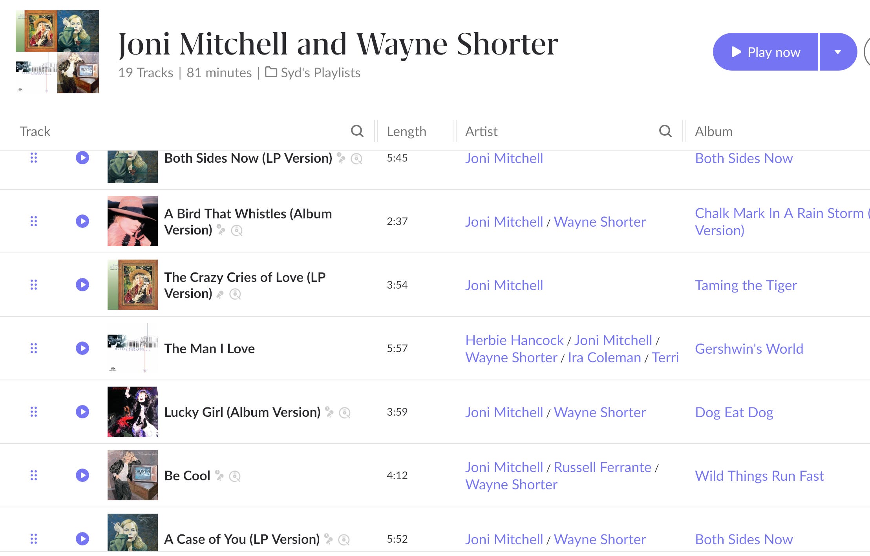Click disc icon beside Crazy Cries of Love
870x556 pixels.
235,294
